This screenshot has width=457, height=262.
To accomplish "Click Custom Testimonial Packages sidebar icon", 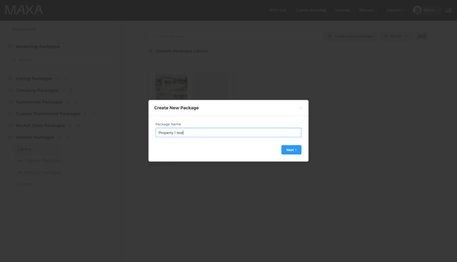I will click(10, 114).
